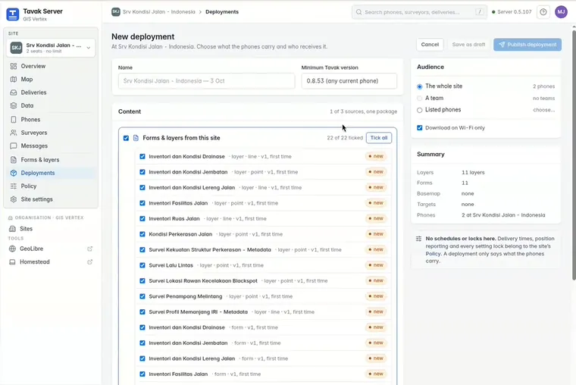This screenshot has height=385, width=576.
Task: Select The whole site radio button
Action: 420,86
